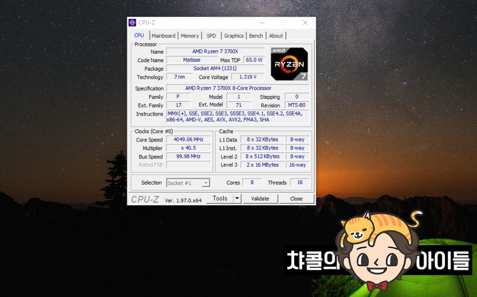This screenshot has width=477, height=297.
Task: Click the Instructions list text
Action: tap(238, 116)
